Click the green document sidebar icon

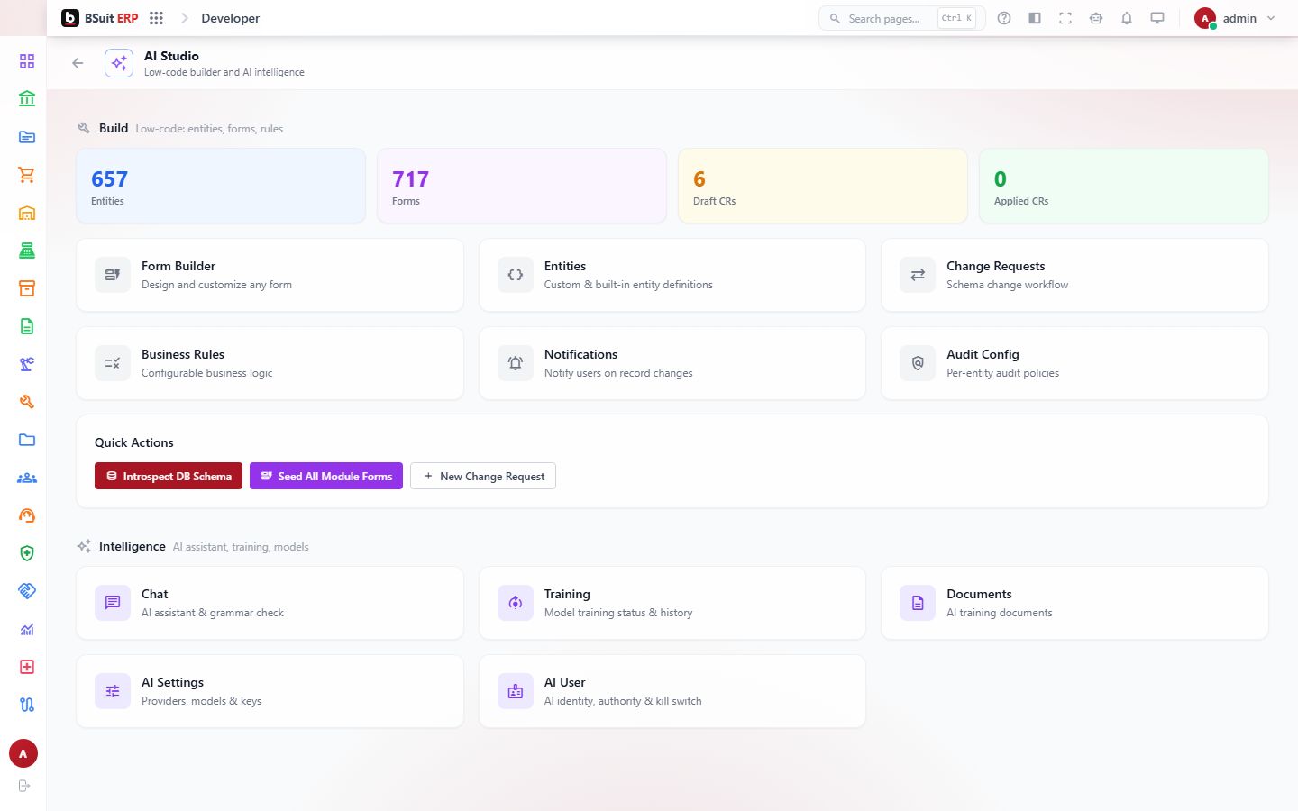(x=27, y=326)
